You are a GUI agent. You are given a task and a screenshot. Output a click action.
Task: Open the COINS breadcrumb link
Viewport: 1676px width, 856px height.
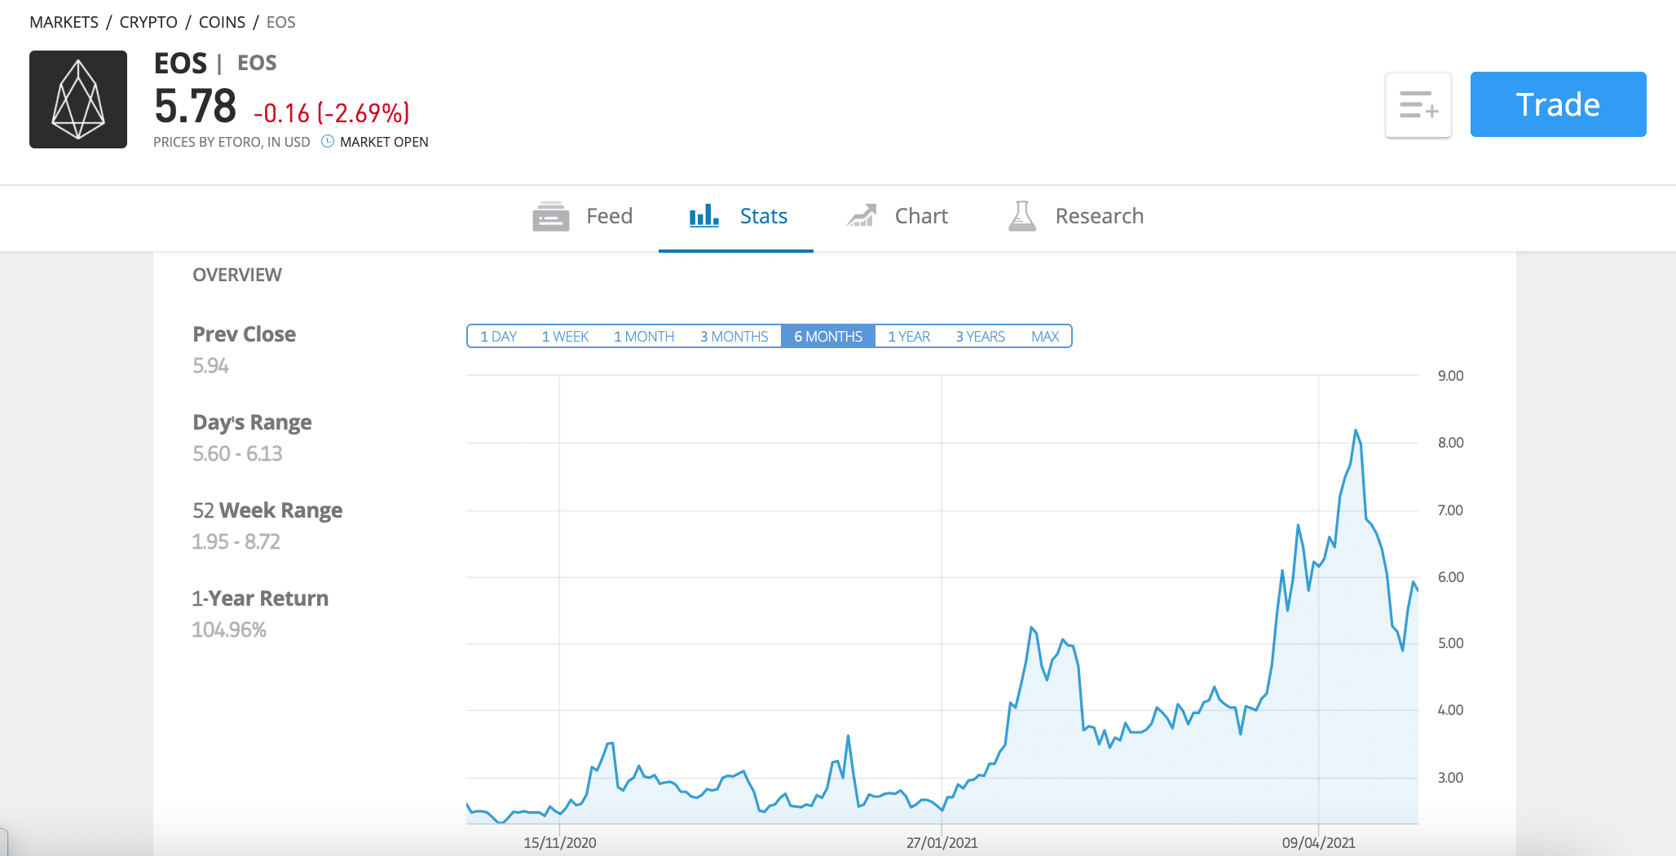pyautogui.click(x=222, y=22)
